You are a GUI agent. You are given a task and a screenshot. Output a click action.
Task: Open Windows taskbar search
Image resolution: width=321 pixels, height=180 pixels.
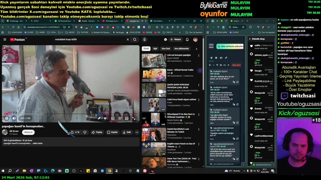point(10,171)
